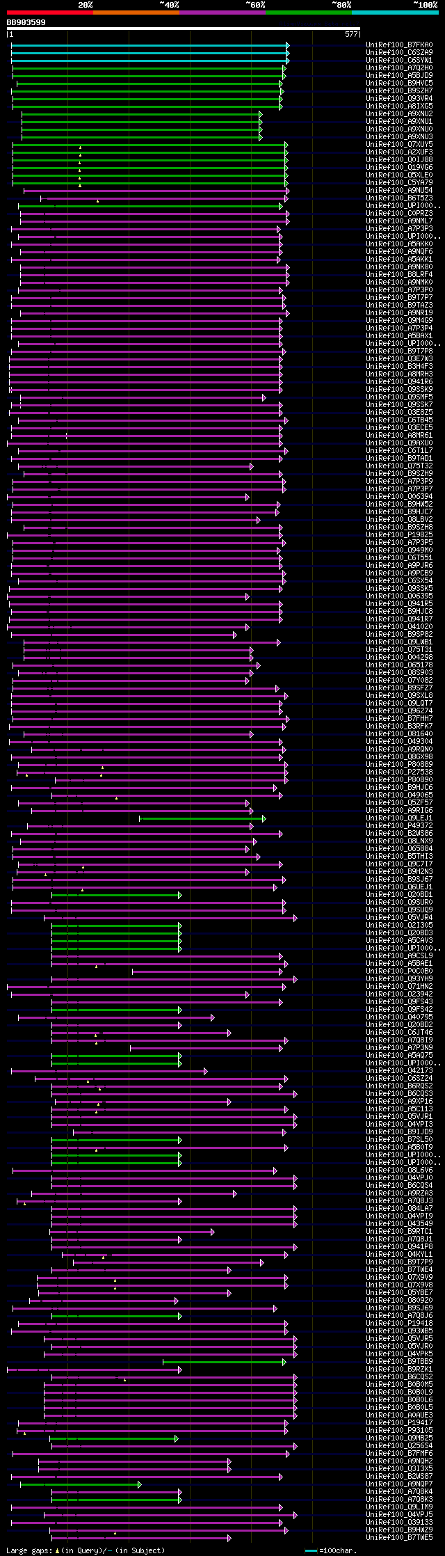Open the UniRef100_Q7XUY5 entry
Viewport: 445px width, 1556px height.
click(399, 144)
